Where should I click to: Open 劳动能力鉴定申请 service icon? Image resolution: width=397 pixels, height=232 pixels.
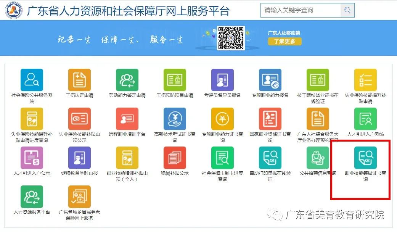pyautogui.click(x=127, y=80)
